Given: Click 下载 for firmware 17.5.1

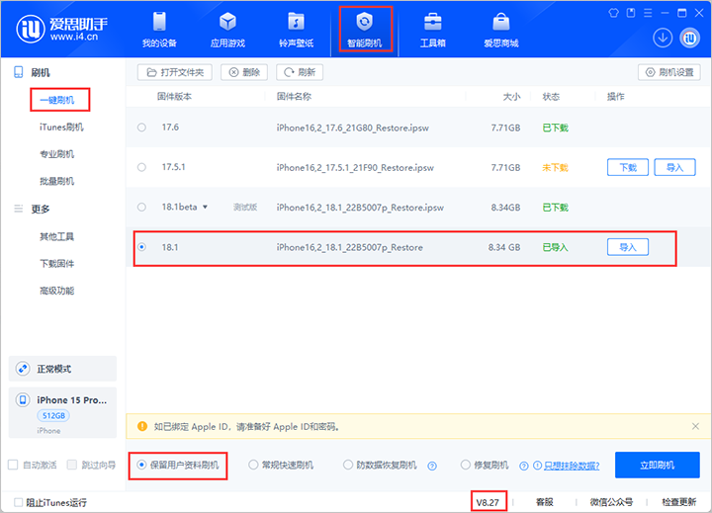Looking at the screenshot, I should (628, 167).
